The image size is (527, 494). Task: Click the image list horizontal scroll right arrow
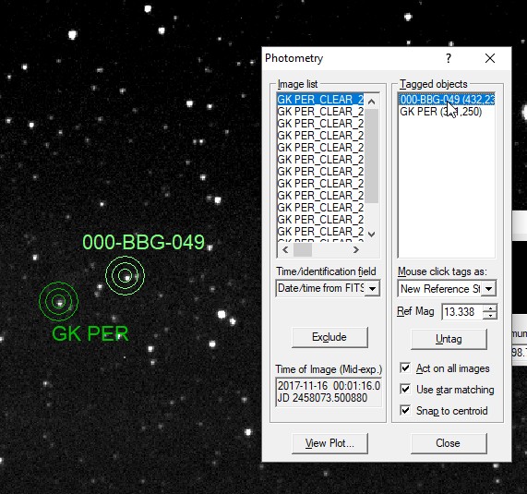tap(356, 250)
